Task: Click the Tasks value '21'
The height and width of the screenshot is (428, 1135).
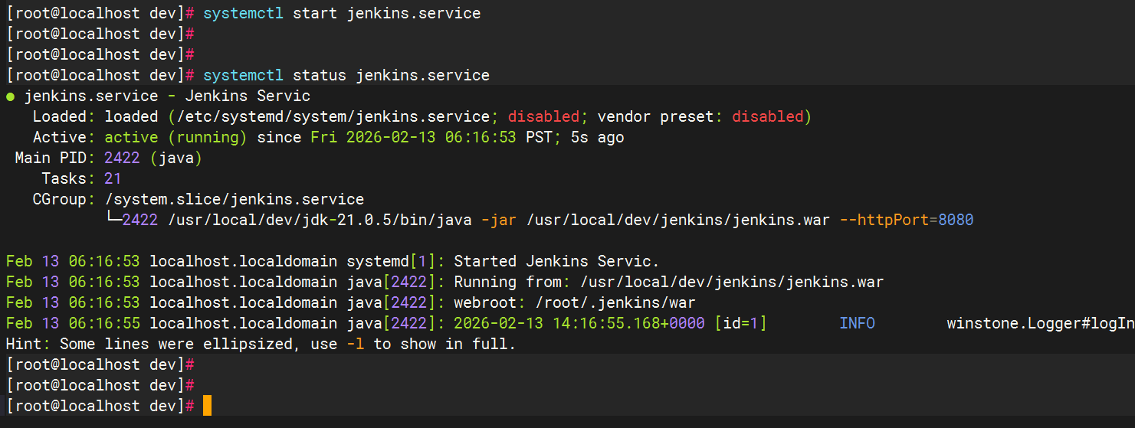Action: 113,178
